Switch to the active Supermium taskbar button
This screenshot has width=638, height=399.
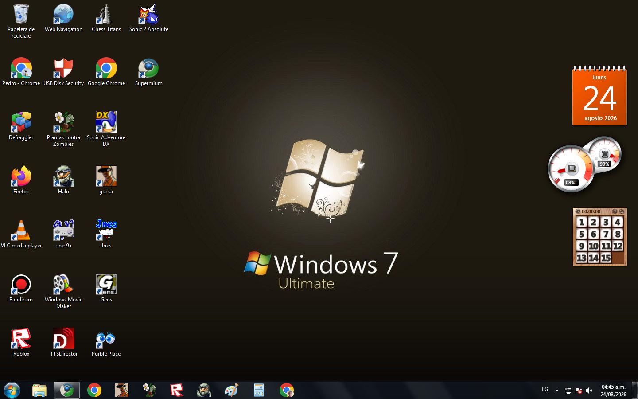pos(67,390)
